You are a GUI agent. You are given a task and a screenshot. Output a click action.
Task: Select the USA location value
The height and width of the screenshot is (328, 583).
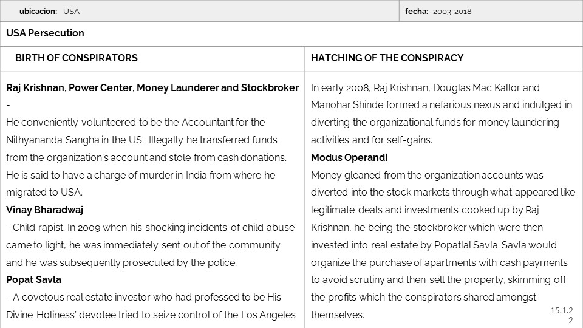pyautogui.click(x=71, y=11)
